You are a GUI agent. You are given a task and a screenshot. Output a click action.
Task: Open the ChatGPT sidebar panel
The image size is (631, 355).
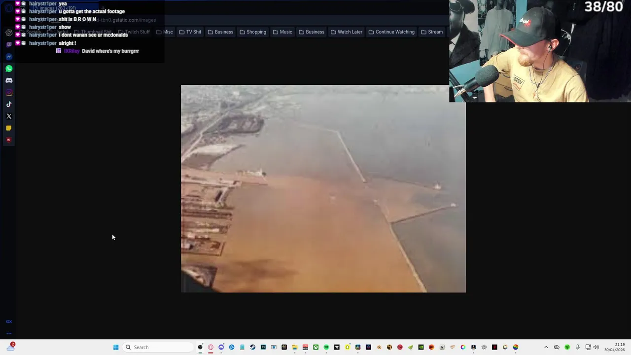(9, 33)
